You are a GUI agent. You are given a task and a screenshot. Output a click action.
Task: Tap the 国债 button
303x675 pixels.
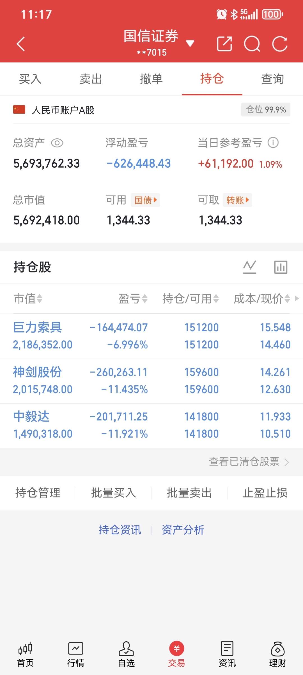click(x=145, y=200)
